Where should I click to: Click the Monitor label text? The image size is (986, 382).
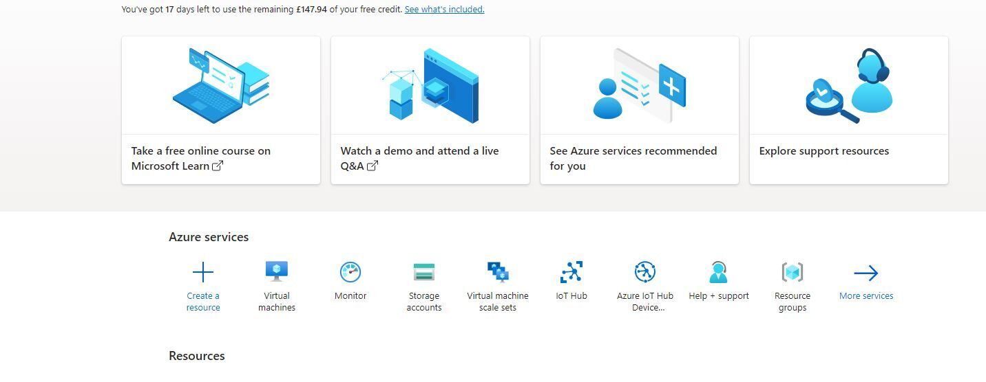pos(350,296)
